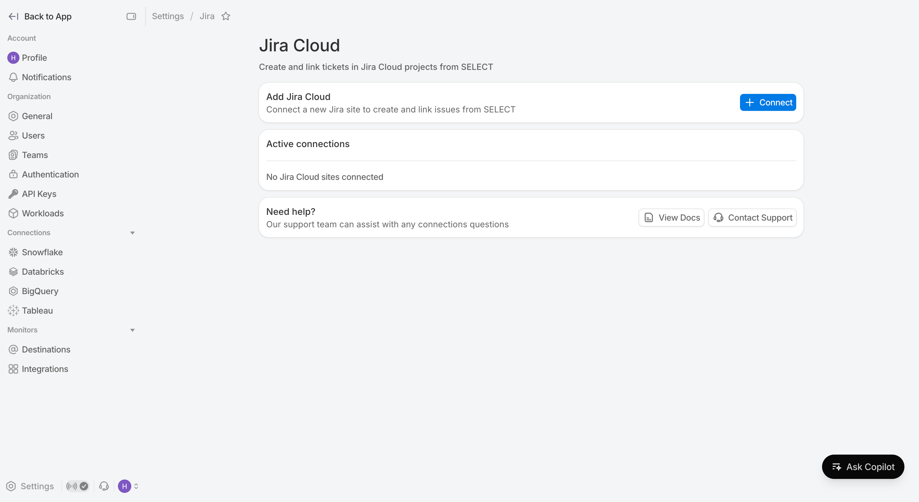The image size is (919, 502).
Task: Open Databricks connection page
Action: point(43,272)
